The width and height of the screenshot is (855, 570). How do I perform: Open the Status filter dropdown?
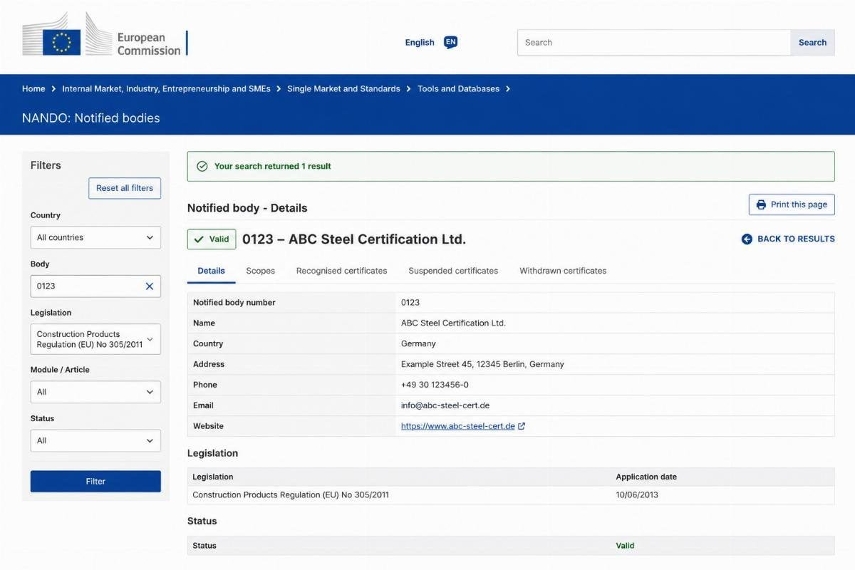95,440
